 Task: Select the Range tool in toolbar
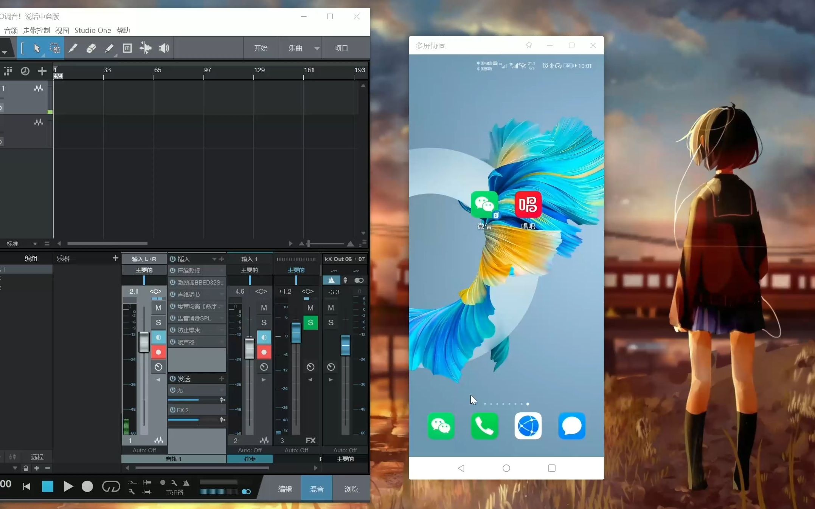(x=55, y=48)
